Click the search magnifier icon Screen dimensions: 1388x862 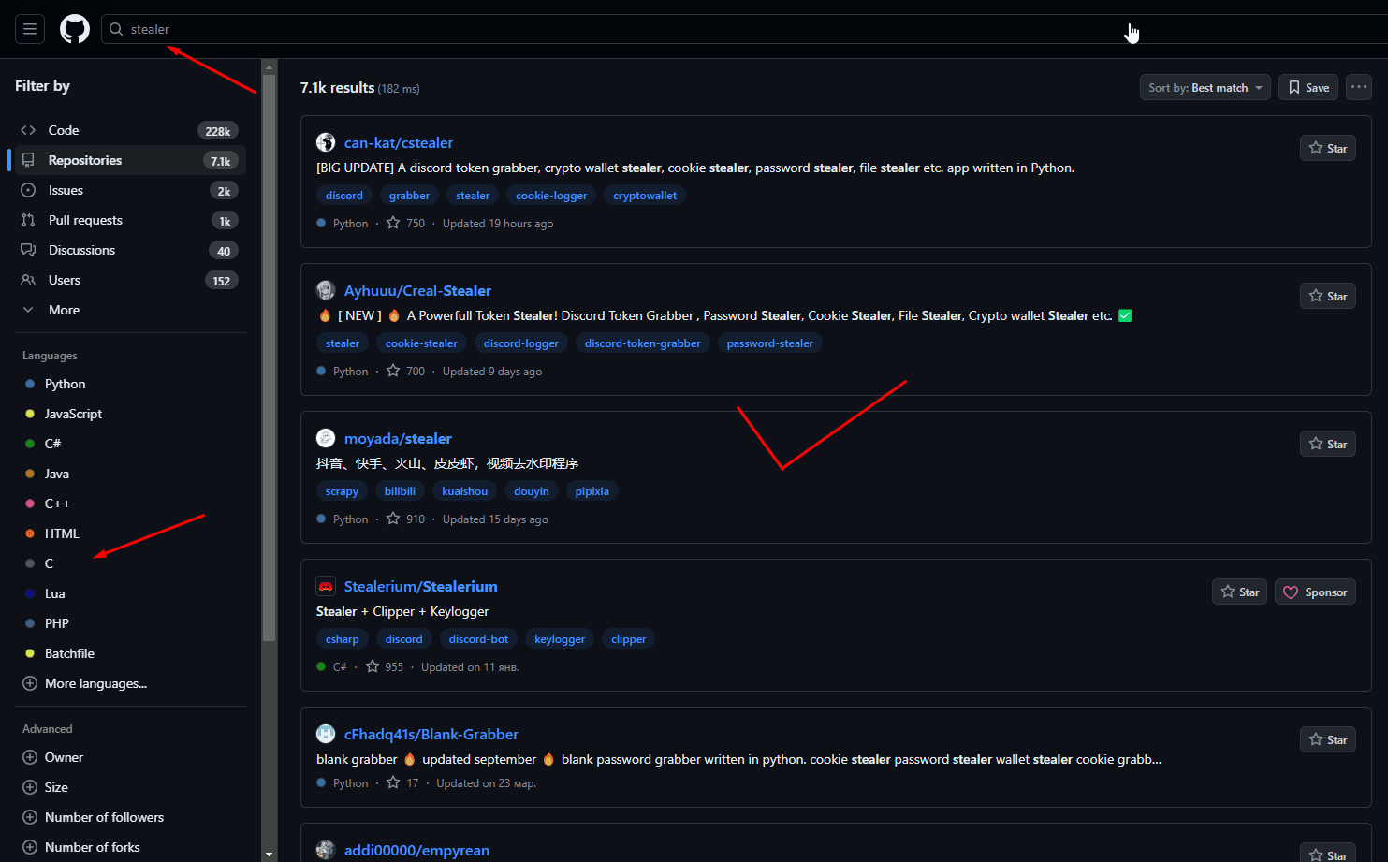pos(114,28)
